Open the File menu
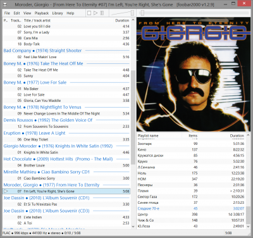253x238 pixels. click(x=7, y=13)
